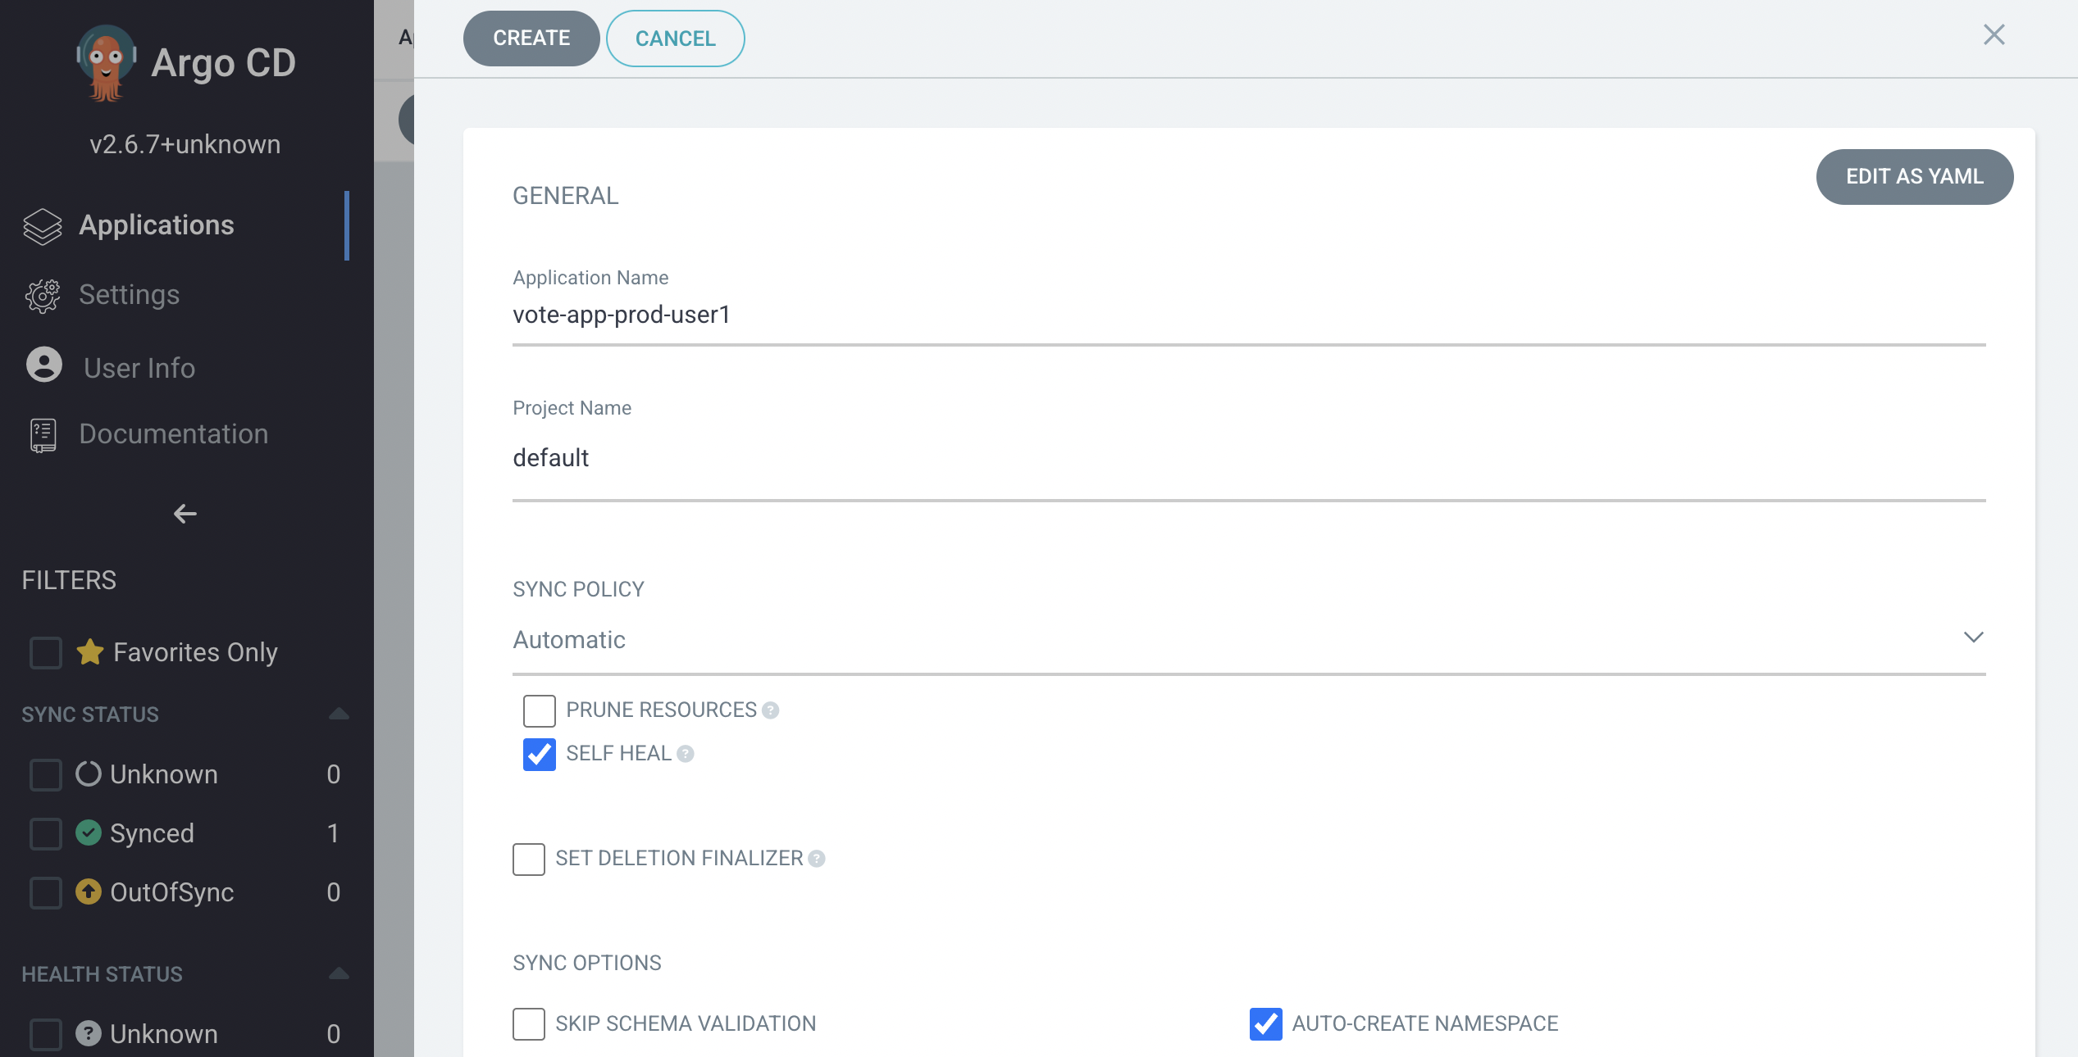Check Skip Schema Validation option
This screenshot has width=2078, height=1057.
tap(528, 1023)
